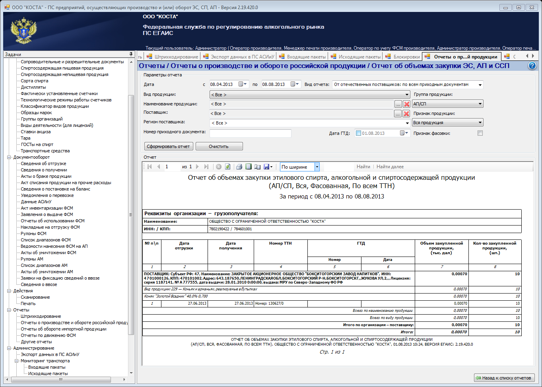Select Другие отчеты tree item
Viewport: 542px width, 387px height.
point(36,342)
